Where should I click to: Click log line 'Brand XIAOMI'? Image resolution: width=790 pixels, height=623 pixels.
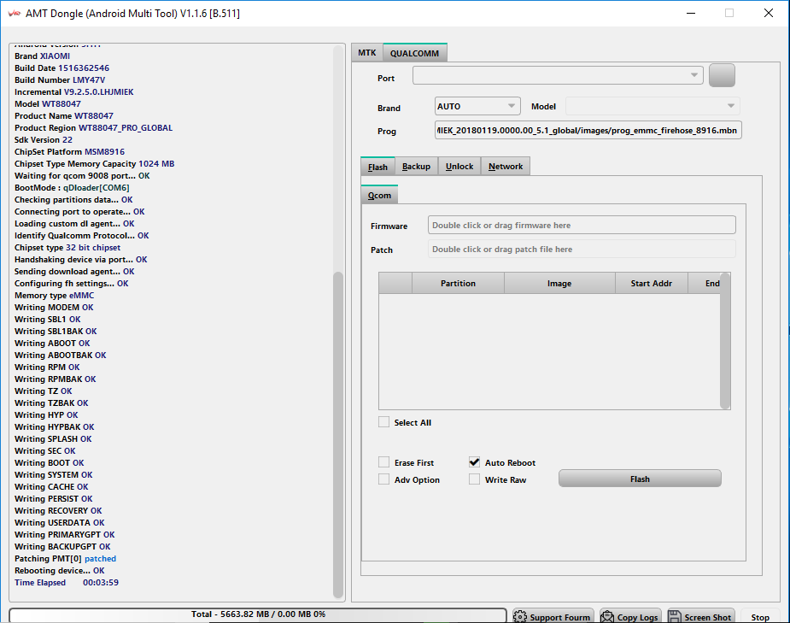(x=43, y=56)
